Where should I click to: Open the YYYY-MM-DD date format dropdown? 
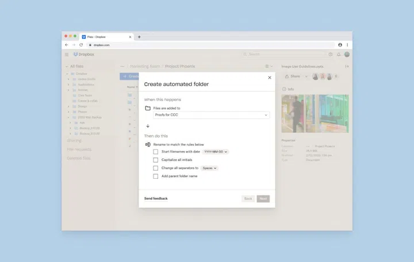(216, 152)
